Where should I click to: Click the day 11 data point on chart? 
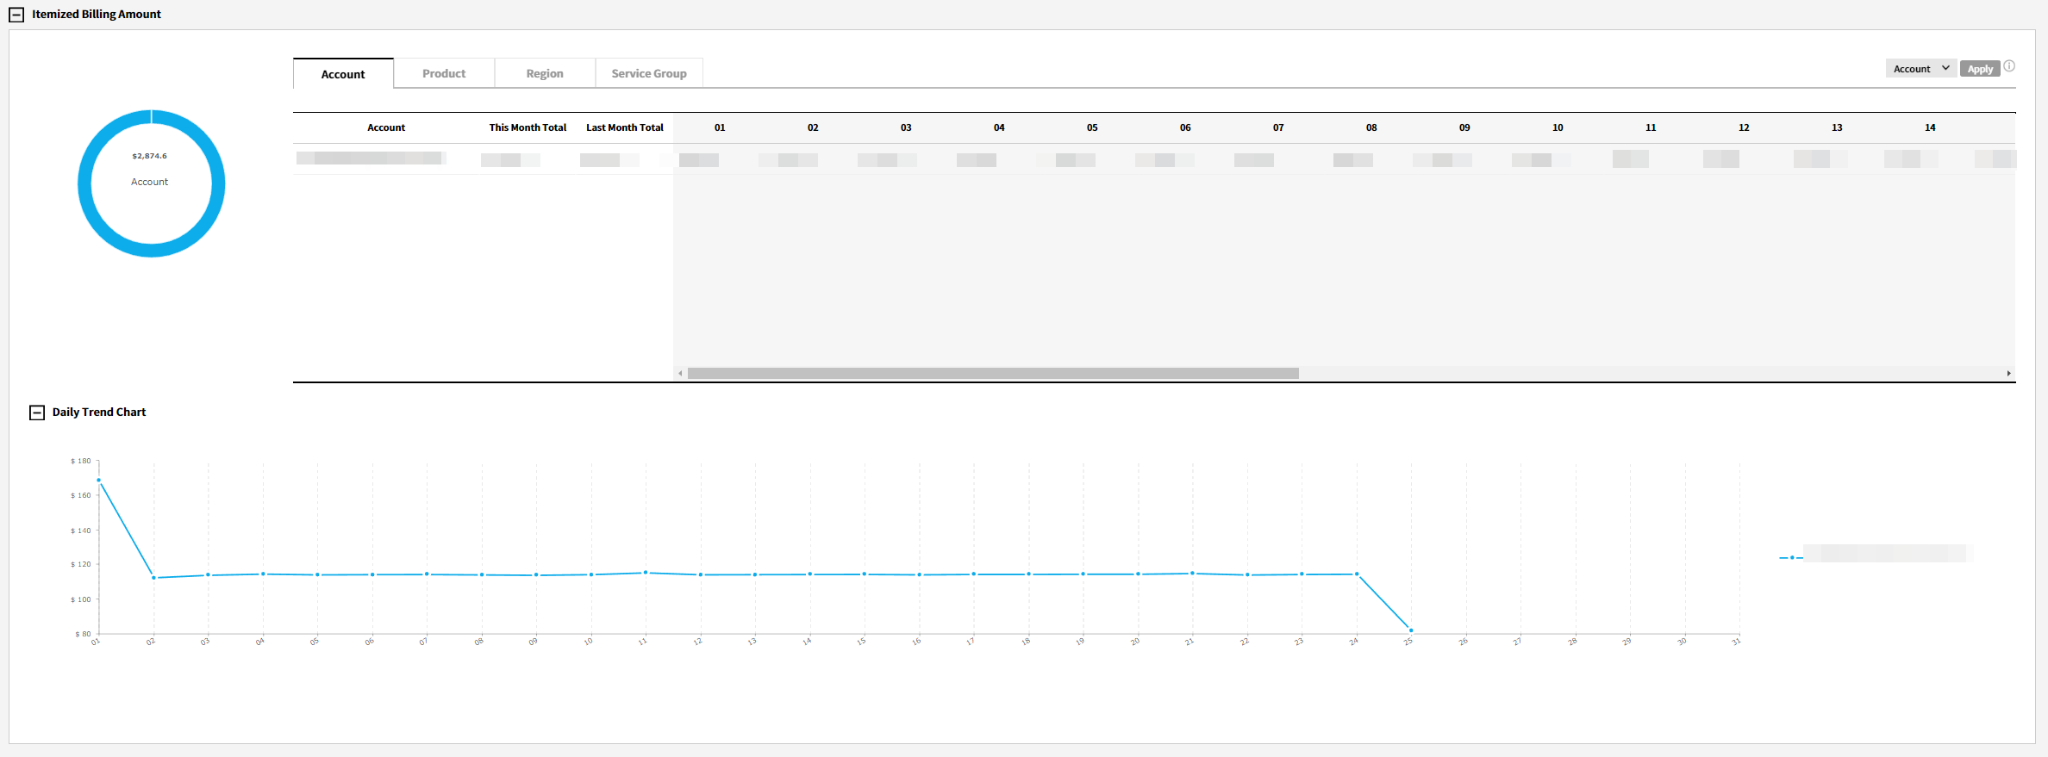[646, 573]
